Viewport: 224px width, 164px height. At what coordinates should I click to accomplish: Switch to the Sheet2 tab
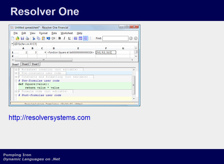point(25,64)
